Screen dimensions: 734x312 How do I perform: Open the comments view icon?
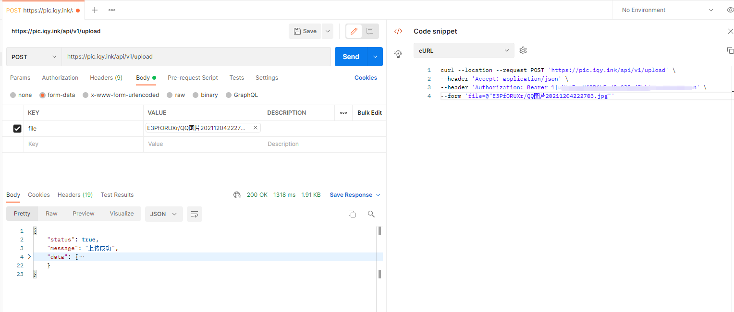pos(370,31)
